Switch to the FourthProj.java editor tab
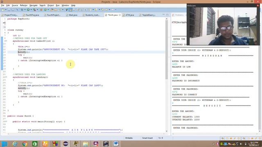Screen dimensions: 262x147 click(31, 15)
